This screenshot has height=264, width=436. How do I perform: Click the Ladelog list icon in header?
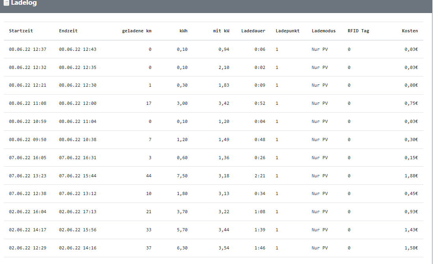[6, 3]
